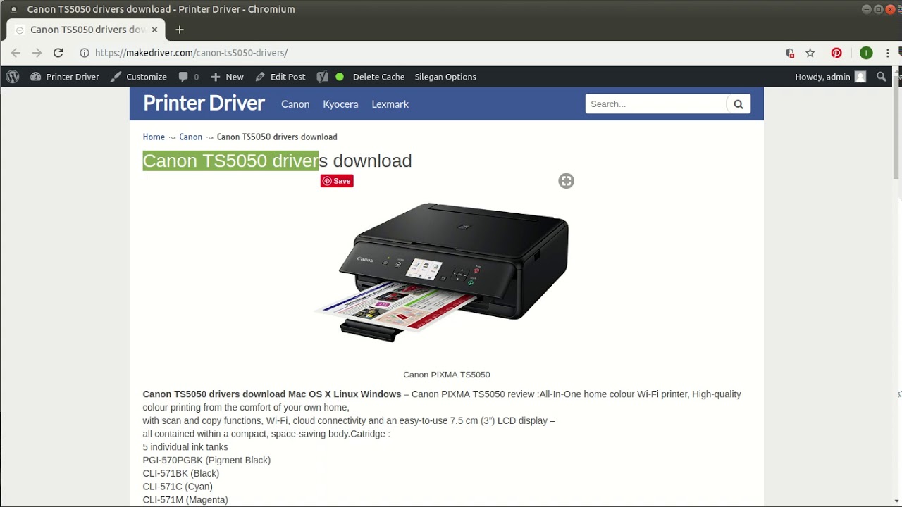The width and height of the screenshot is (902, 507).
Task: Click in the Search... input field
Action: pos(656,104)
